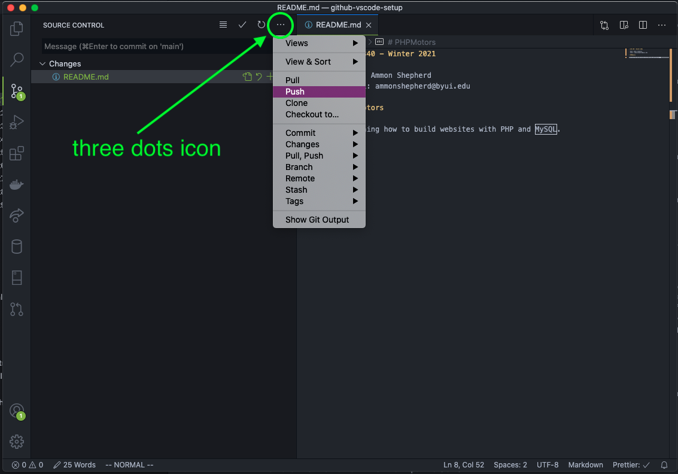Viewport: 678px width, 474px height.
Task: Open the Docker whale icon
Action: point(16,185)
